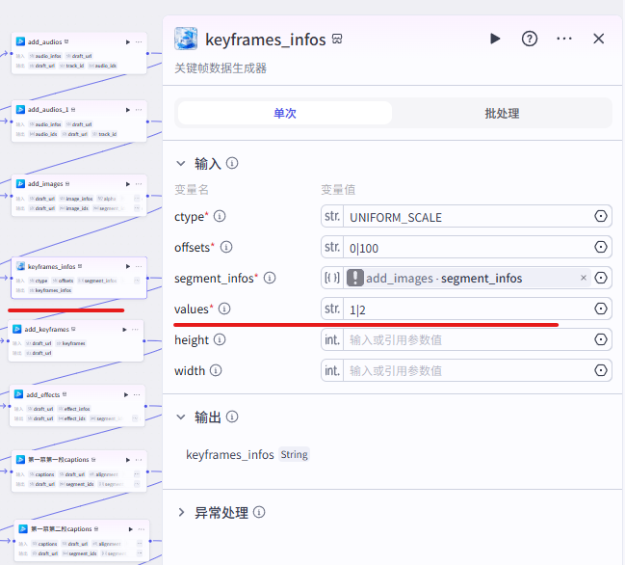Run the add_keyframes node on canvas
This screenshot has height=565, width=625.
click(125, 329)
